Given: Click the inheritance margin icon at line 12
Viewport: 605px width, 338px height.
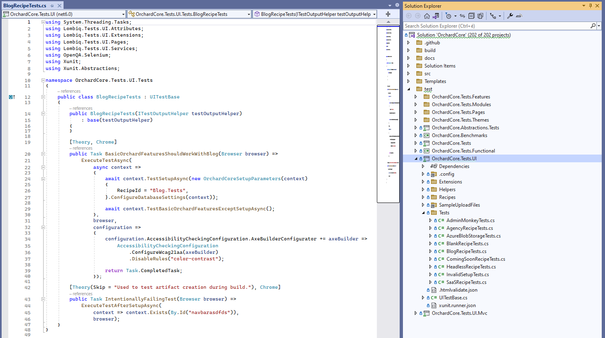Looking at the screenshot, I should 12,97.
